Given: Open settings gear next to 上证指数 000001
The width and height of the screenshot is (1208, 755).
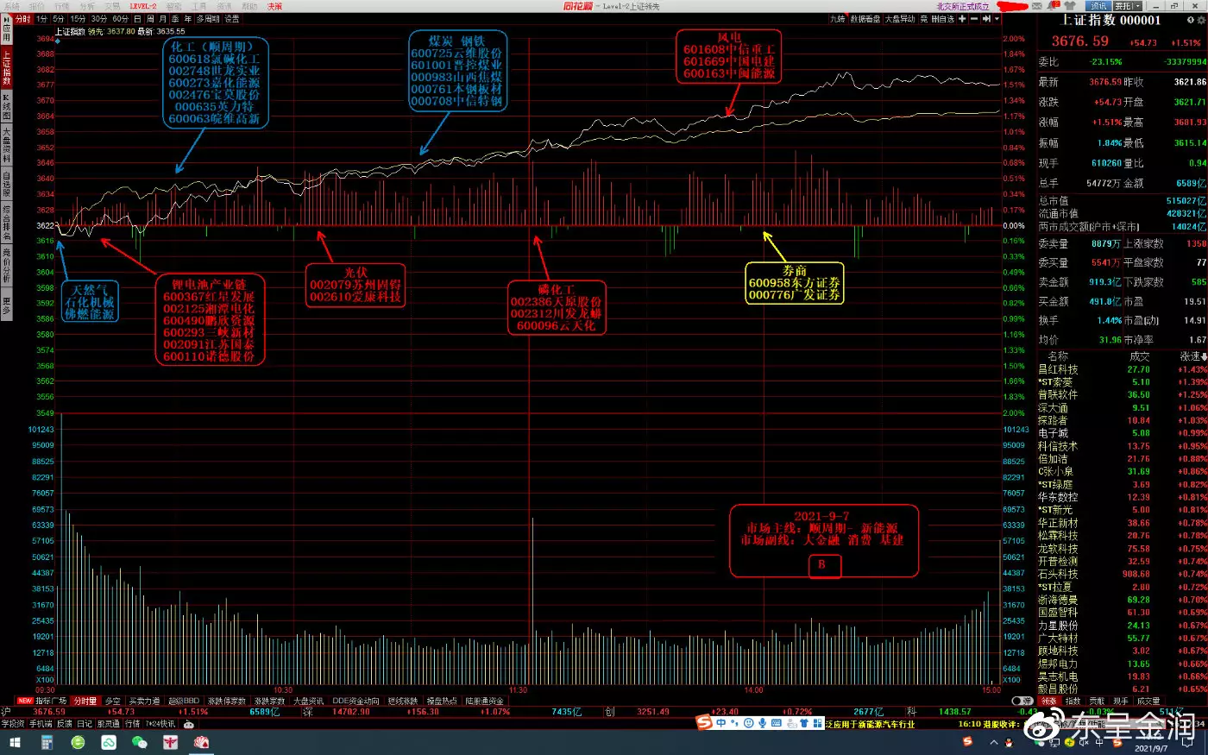Looking at the screenshot, I should 1201,20.
